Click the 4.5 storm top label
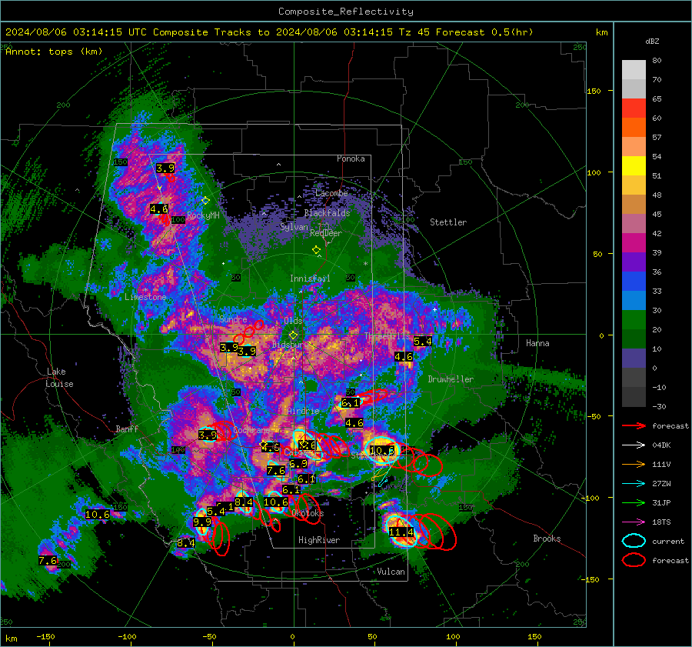Screen dimensions: 692x647 (270, 448)
